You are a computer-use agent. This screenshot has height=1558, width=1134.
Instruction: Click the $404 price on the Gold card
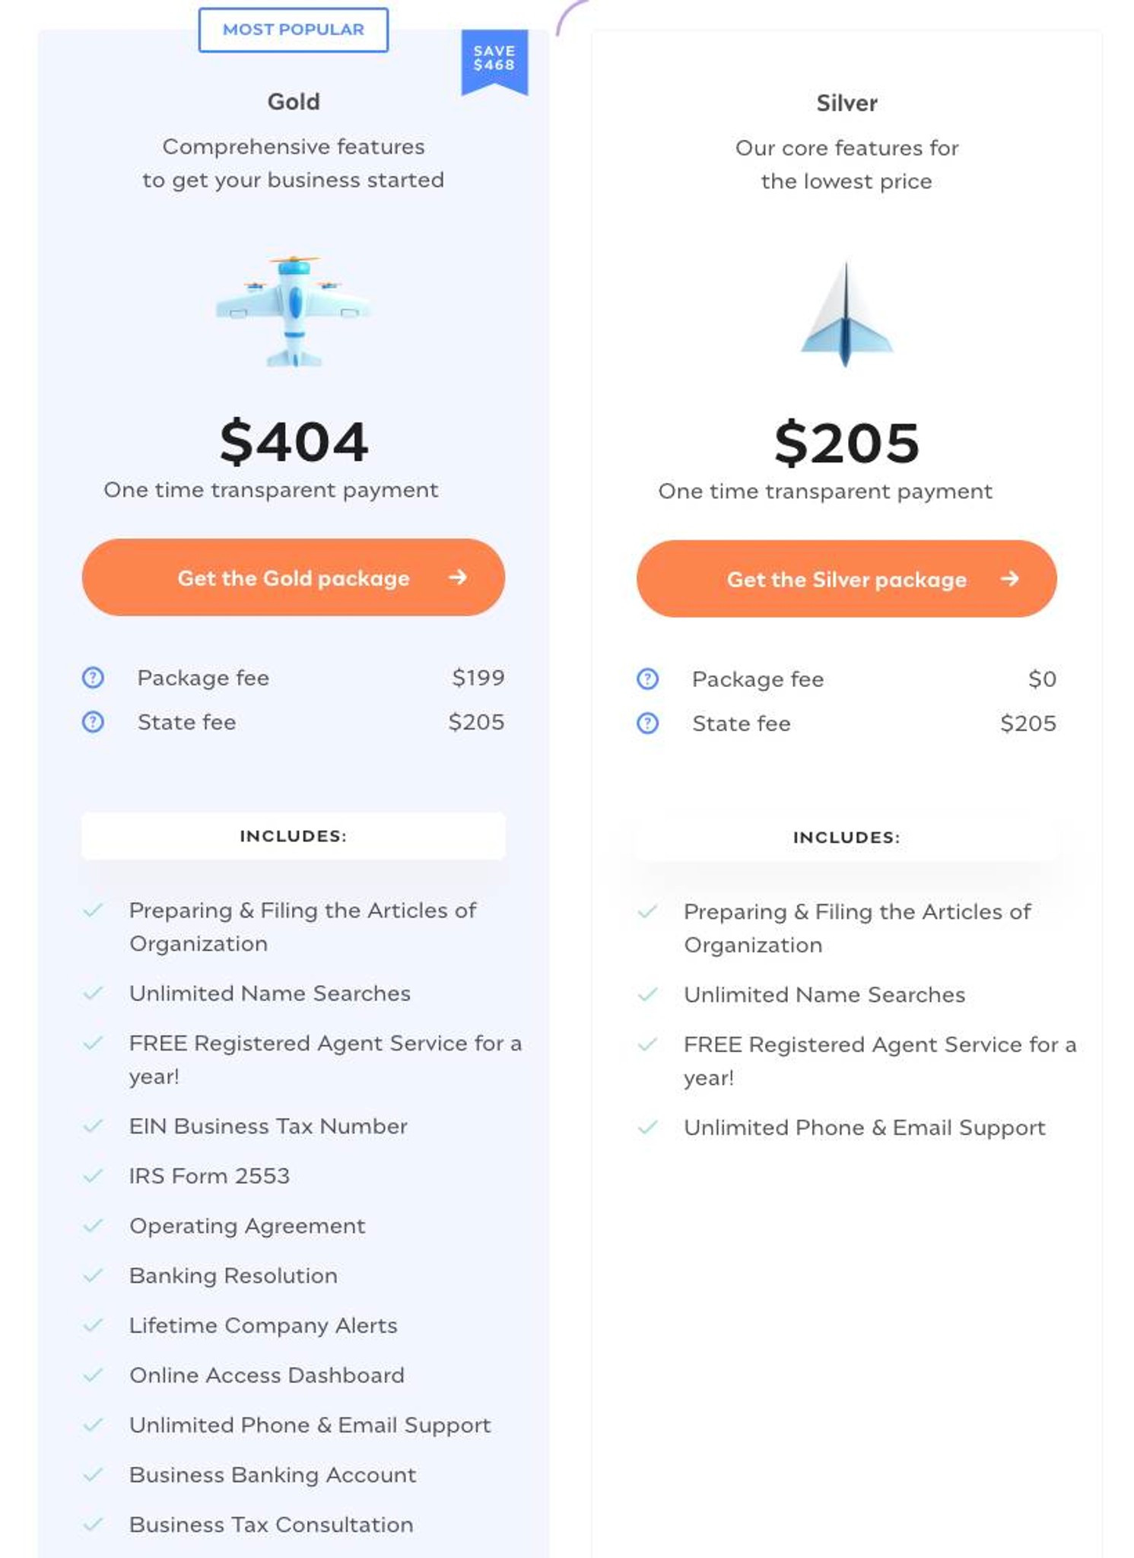click(293, 441)
